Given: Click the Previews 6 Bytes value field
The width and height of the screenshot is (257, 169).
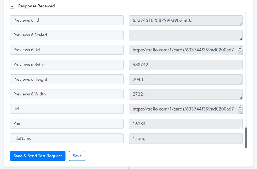Looking at the screenshot, I should pos(185,65).
